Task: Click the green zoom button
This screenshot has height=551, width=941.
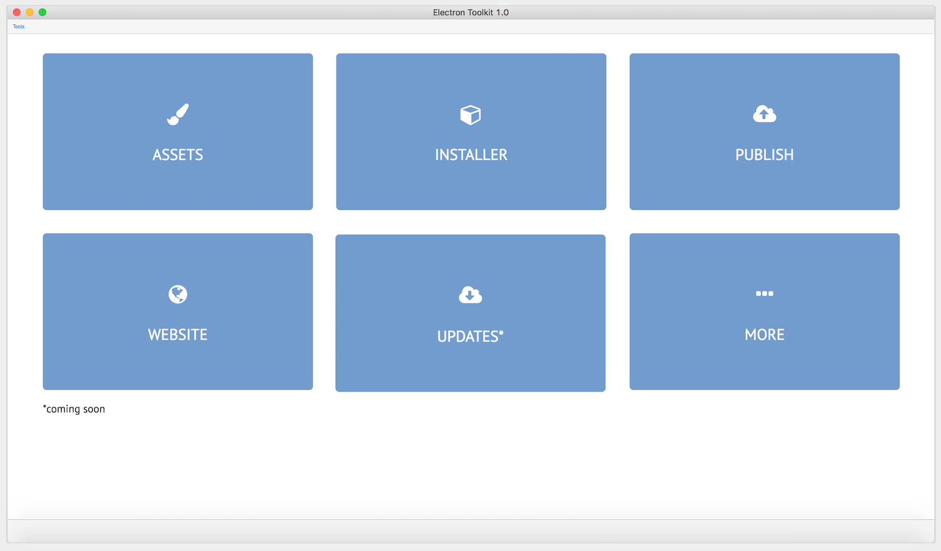Action: [42, 12]
